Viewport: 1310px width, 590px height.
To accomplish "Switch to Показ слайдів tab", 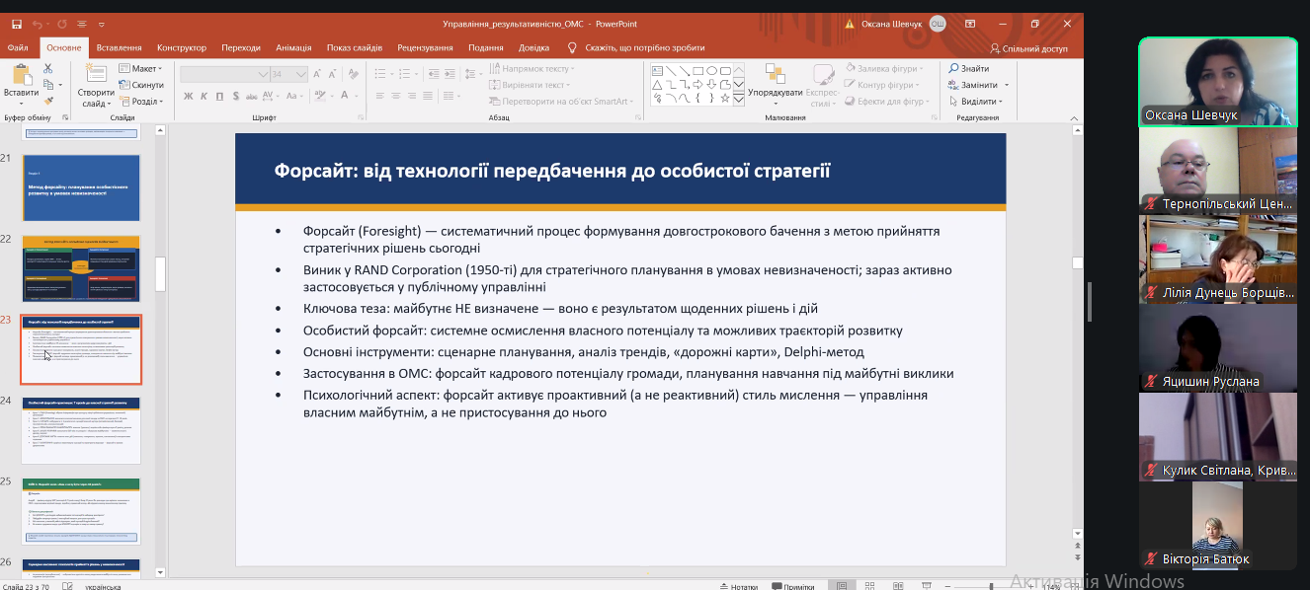I will pos(354,47).
